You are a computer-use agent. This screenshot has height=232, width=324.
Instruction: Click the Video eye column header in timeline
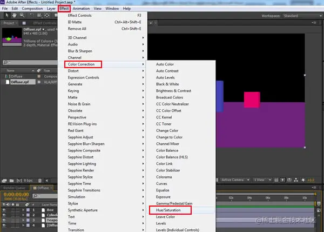(4, 204)
